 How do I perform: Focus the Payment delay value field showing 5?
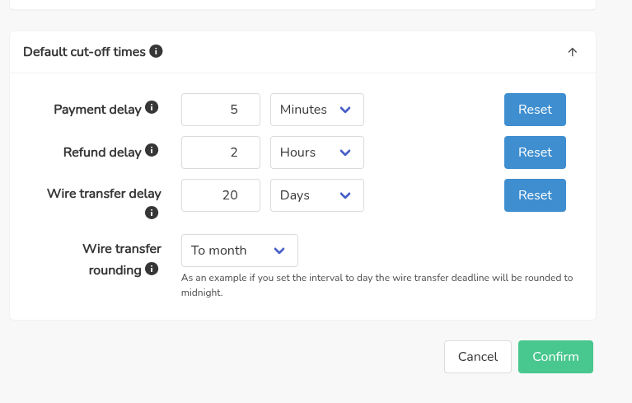coord(221,110)
